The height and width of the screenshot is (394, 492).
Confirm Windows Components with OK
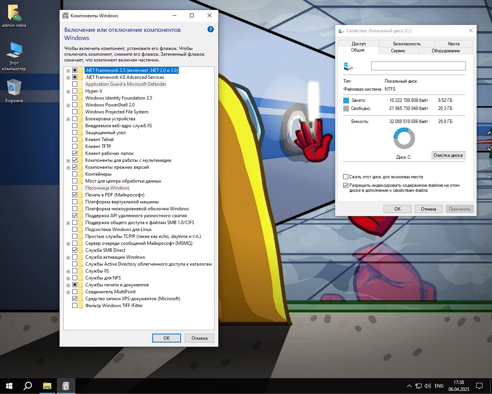166,338
